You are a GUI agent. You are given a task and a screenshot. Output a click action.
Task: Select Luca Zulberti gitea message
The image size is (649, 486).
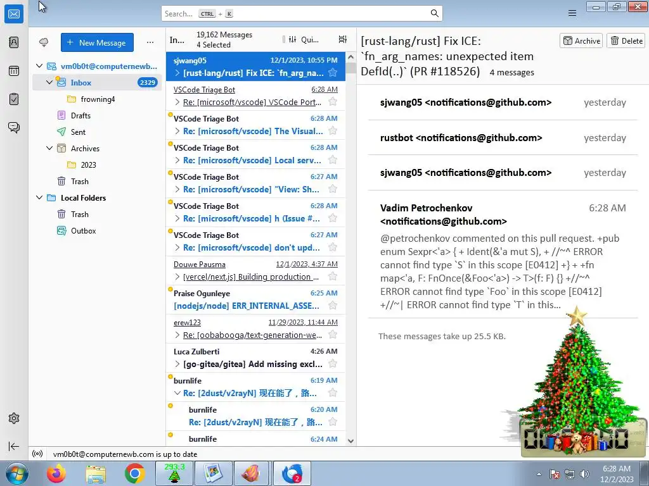pos(255,358)
